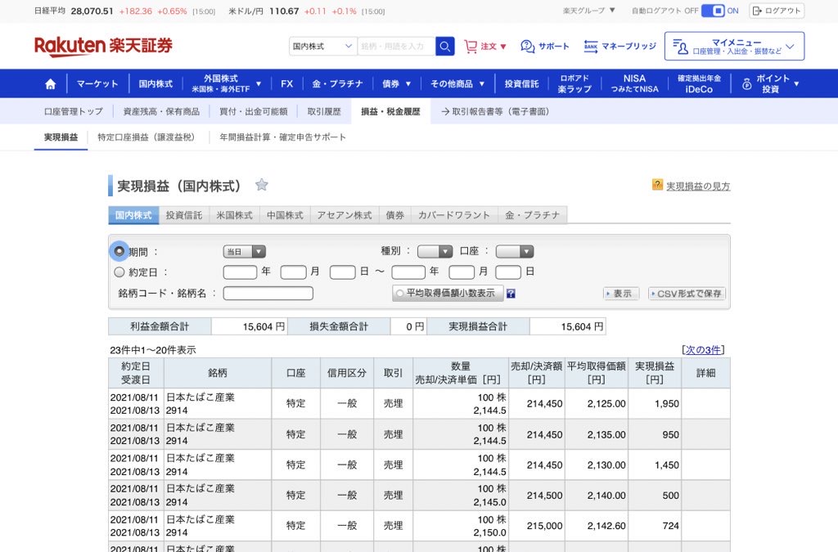Viewport: 838px width, 552px height.
Task: Switch to the 投資信託 tab
Action: coord(184,215)
